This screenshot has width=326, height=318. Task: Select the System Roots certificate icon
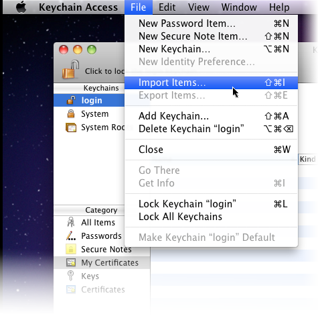(71, 127)
